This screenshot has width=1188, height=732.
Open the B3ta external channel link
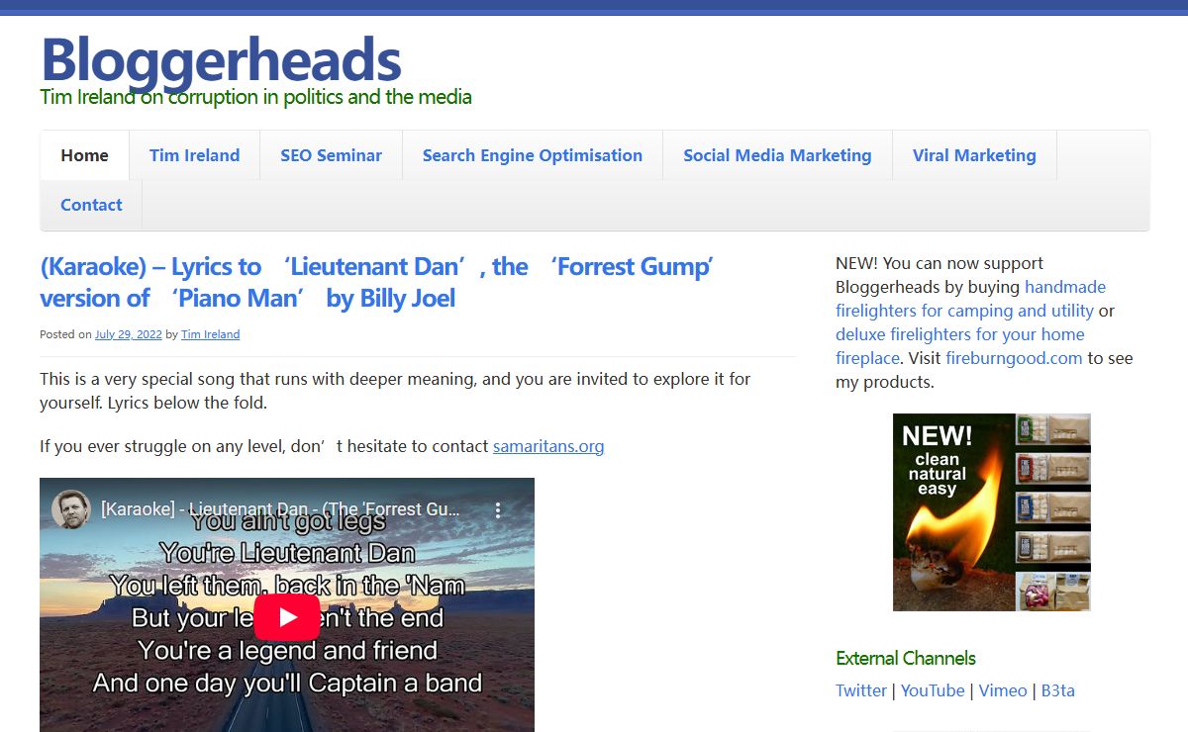[x=1058, y=690]
